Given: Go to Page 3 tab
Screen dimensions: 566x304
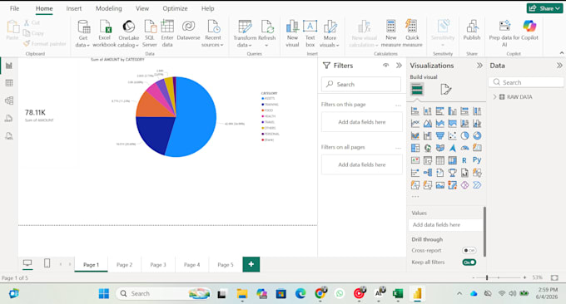Looking at the screenshot, I should 158,265.
